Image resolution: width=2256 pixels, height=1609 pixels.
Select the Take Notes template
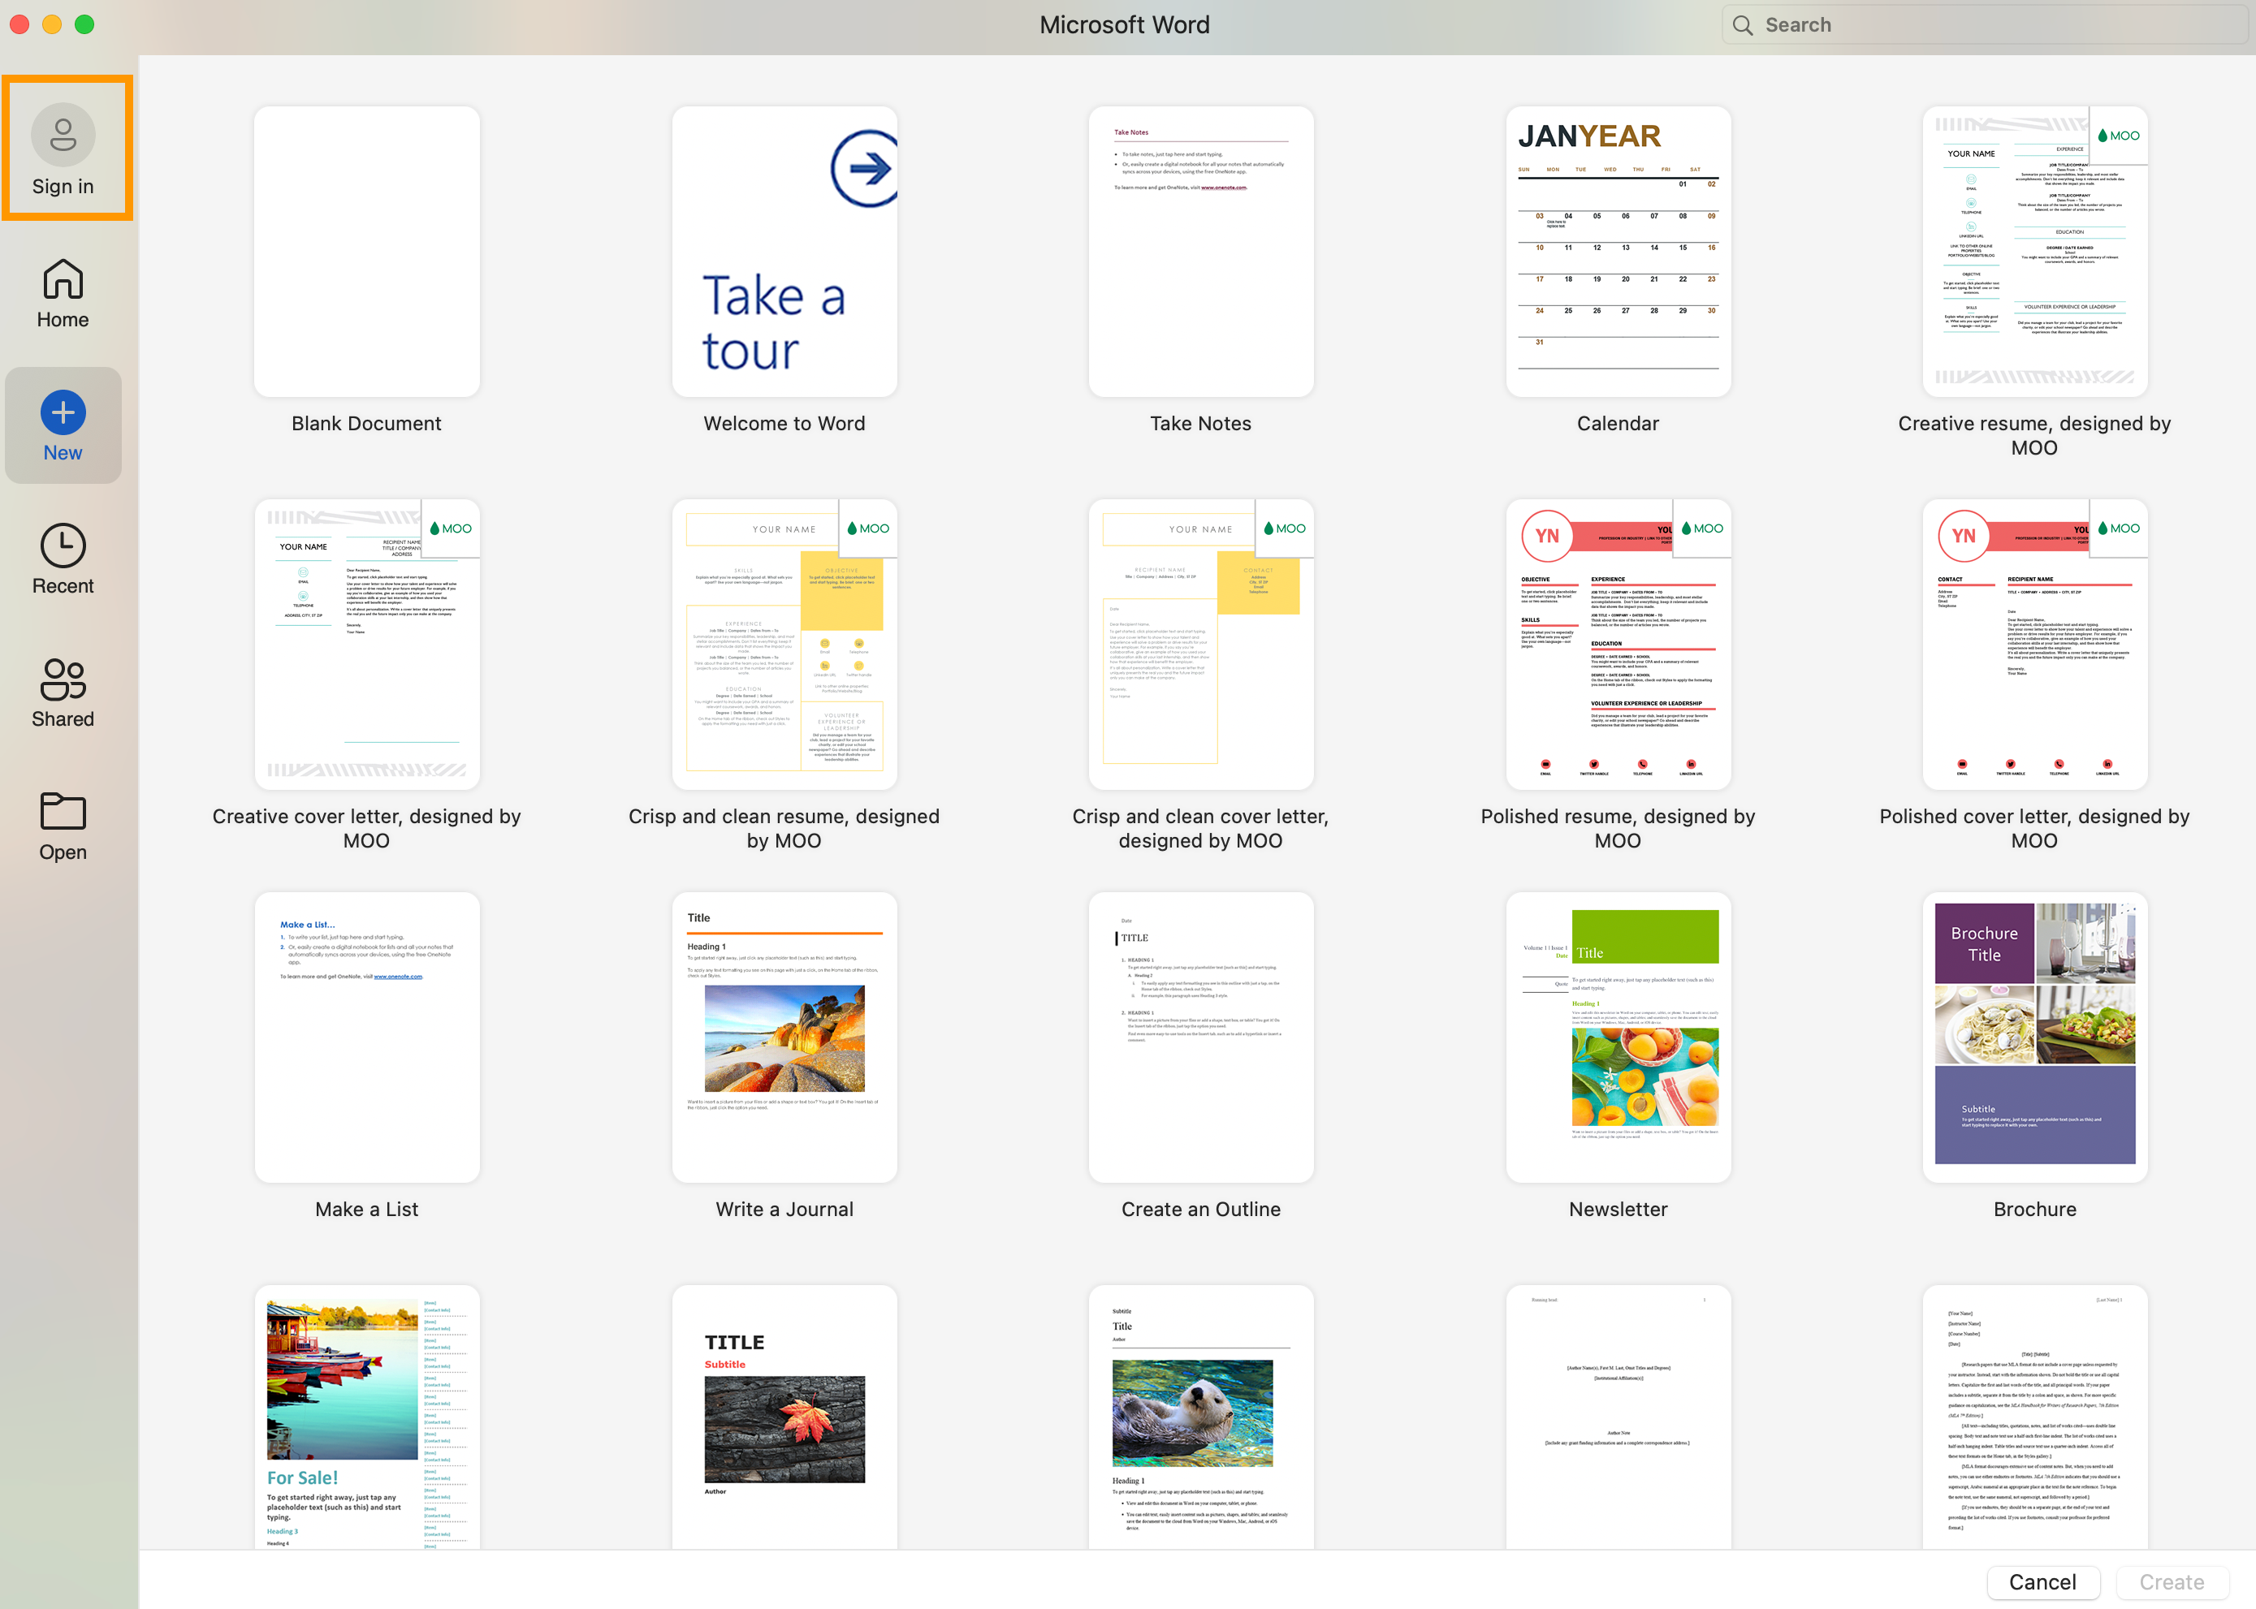coord(1200,252)
